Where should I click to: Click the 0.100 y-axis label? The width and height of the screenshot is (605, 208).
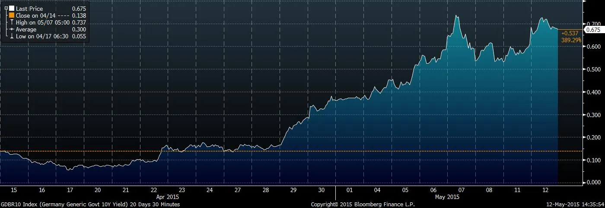point(593,160)
